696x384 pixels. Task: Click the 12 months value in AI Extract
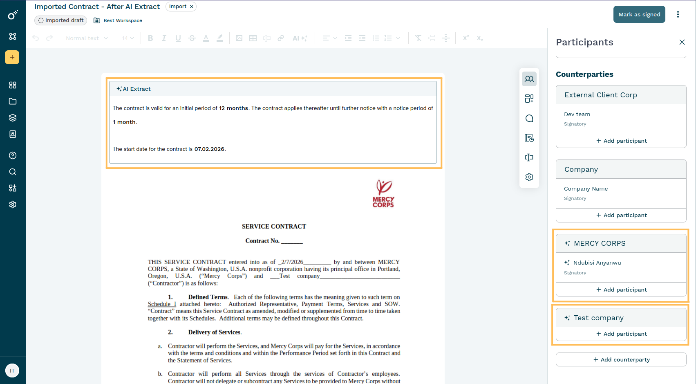pyautogui.click(x=233, y=108)
